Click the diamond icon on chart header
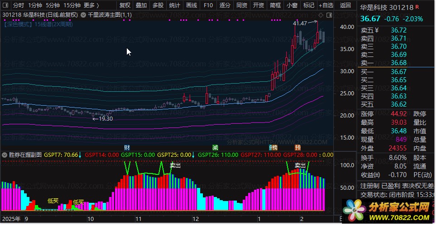This screenshot has width=437, height=225. (321, 15)
